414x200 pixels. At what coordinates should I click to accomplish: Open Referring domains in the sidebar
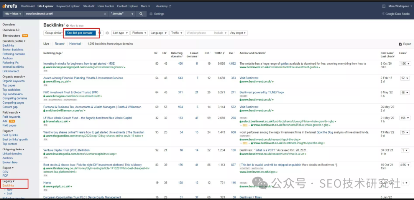tap(14, 54)
